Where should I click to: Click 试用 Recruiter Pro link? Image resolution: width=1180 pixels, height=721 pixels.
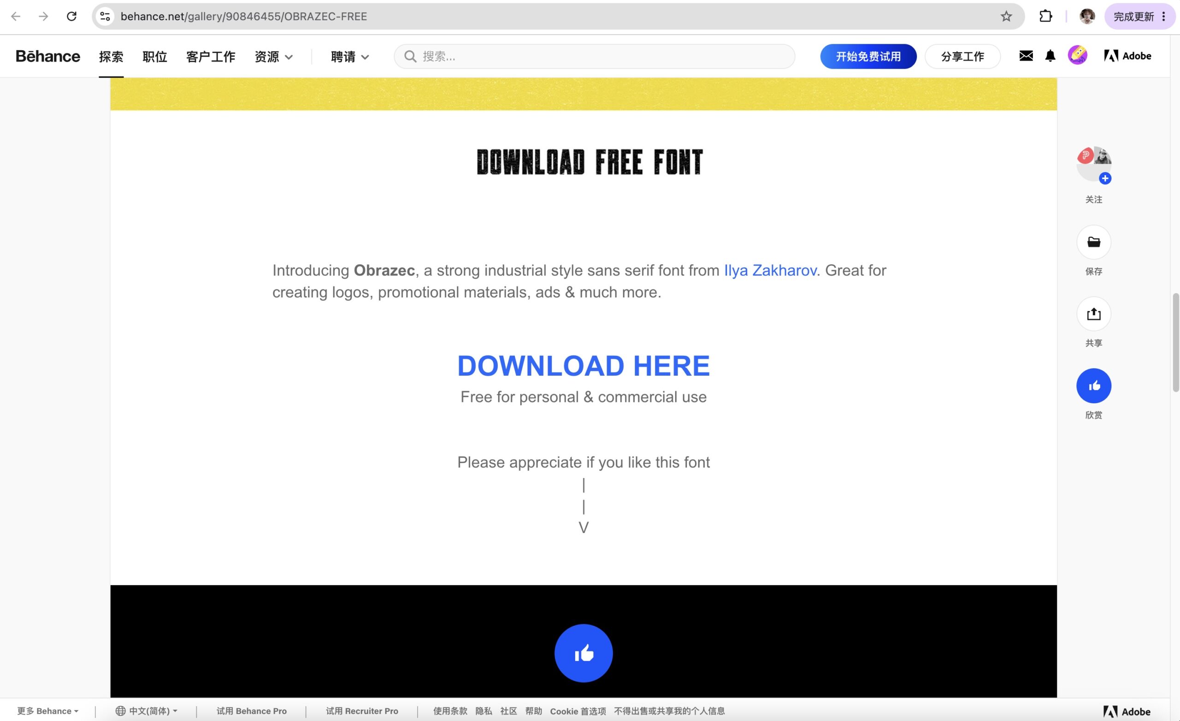(362, 711)
